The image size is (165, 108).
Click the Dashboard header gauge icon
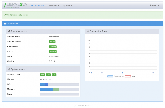tap(5, 24)
